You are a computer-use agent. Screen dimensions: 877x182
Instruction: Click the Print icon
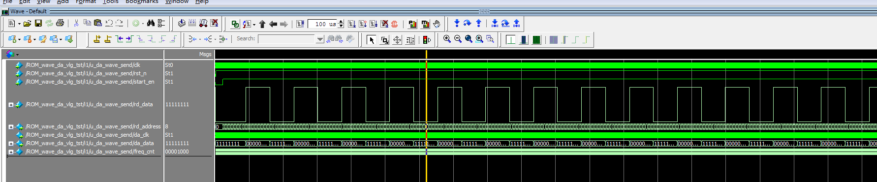click(60, 23)
